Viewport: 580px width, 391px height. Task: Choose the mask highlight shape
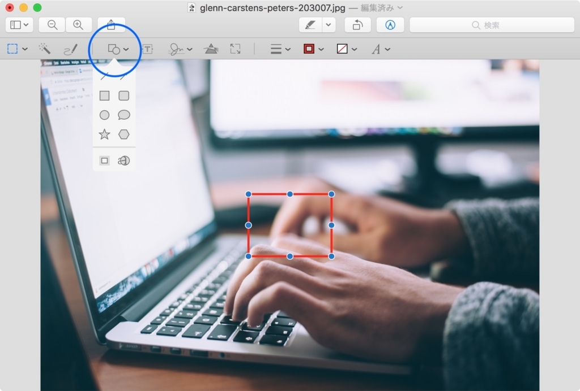(105, 160)
